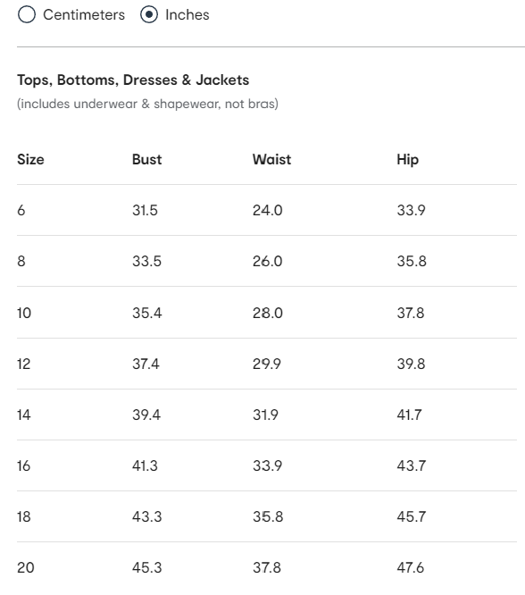525x595 pixels.
Task: Select the size 10 row label
Action: (24, 313)
